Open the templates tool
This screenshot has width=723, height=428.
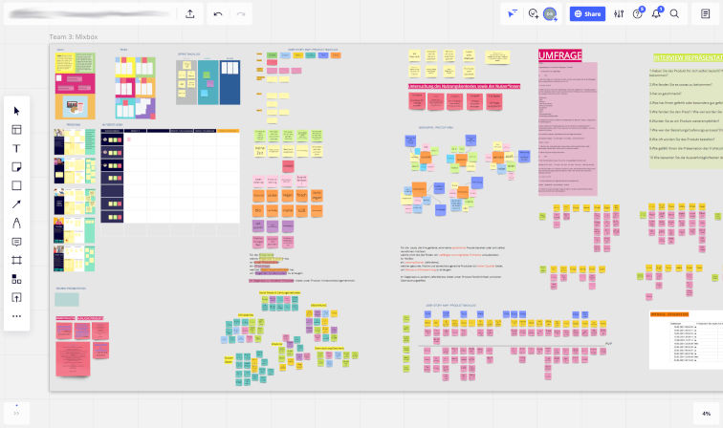pos(16,130)
